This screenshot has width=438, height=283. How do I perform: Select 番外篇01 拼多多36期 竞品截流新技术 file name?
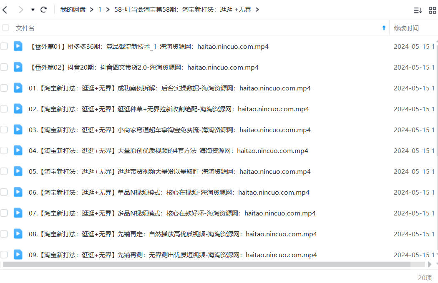point(149,47)
